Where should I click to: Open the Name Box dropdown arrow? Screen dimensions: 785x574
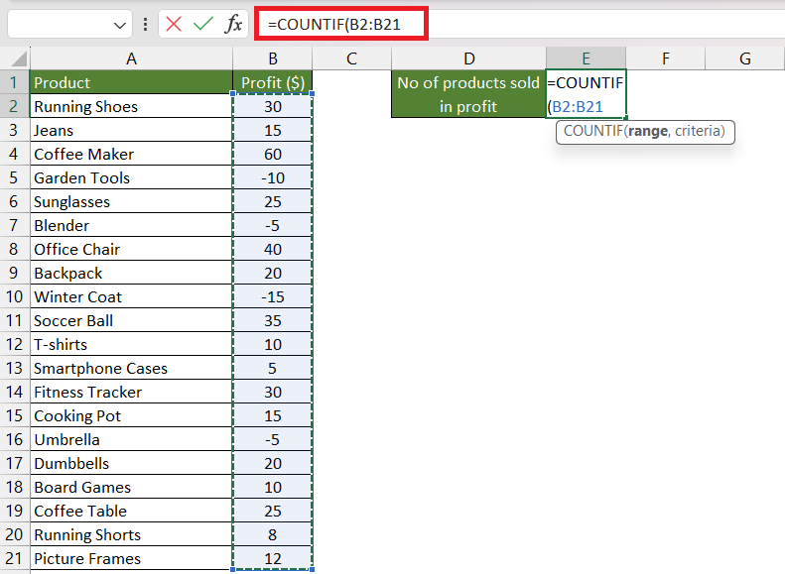pyautogui.click(x=120, y=25)
